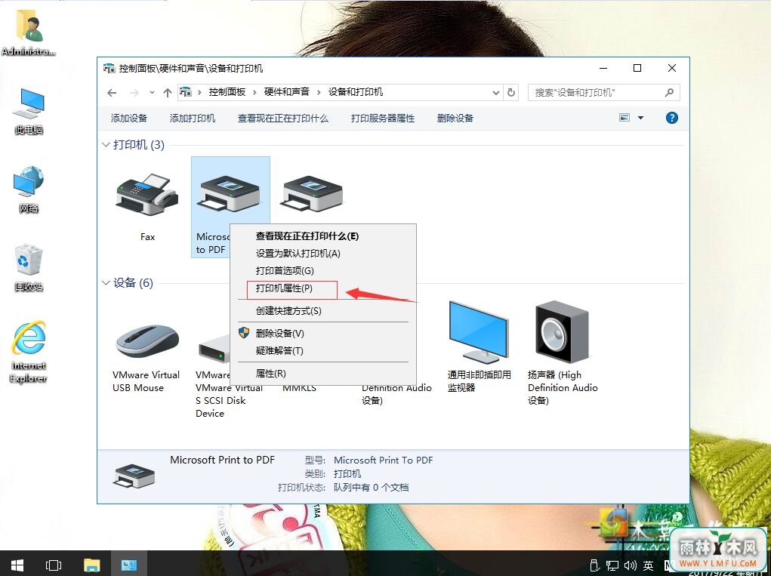Click the back navigation arrow
The width and height of the screenshot is (771, 576).
pyautogui.click(x=112, y=92)
